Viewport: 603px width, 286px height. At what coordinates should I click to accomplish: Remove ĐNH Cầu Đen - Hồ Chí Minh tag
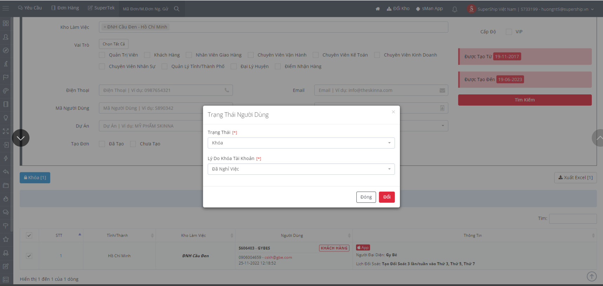pyautogui.click(x=105, y=27)
